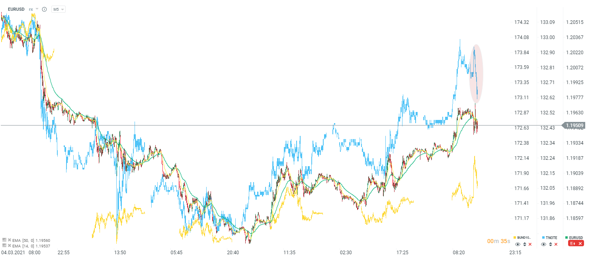The height and width of the screenshot is (259, 590).
Task: Open the M5 timeframe dropdown
Action: 59,9
